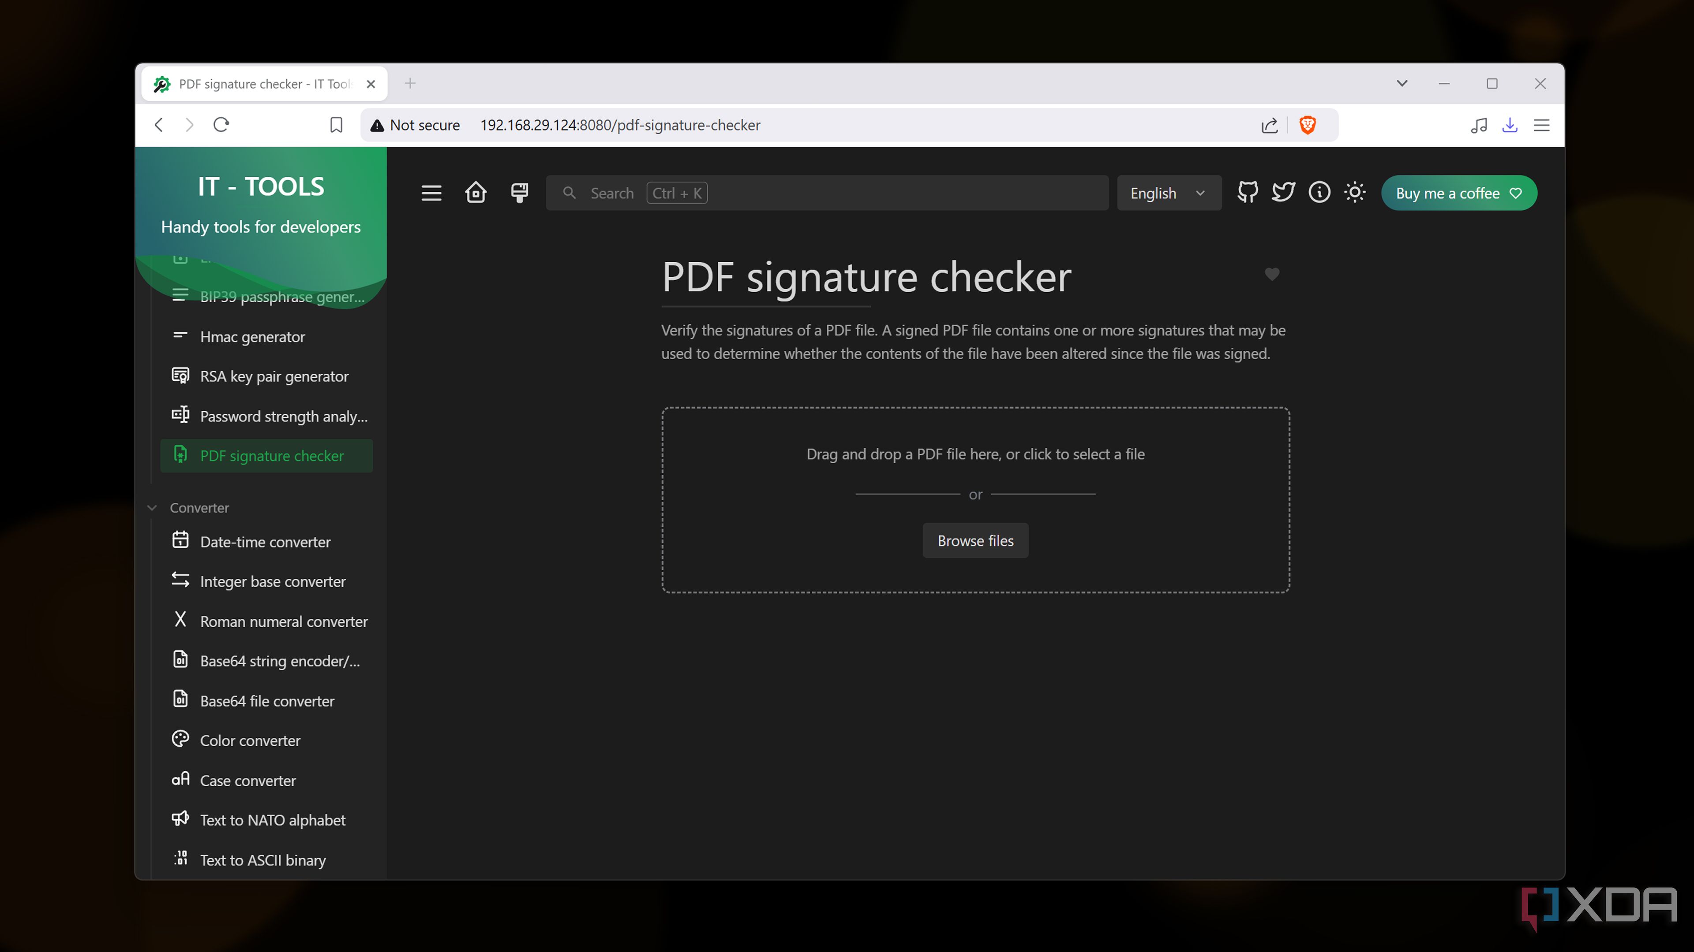The height and width of the screenshot is (952, 1694).
Task: Open Color converter tool
Action: tap(266, 740)
